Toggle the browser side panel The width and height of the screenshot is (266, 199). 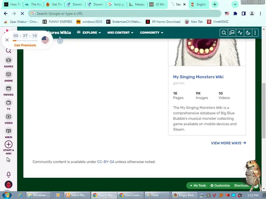click(244, 13)
